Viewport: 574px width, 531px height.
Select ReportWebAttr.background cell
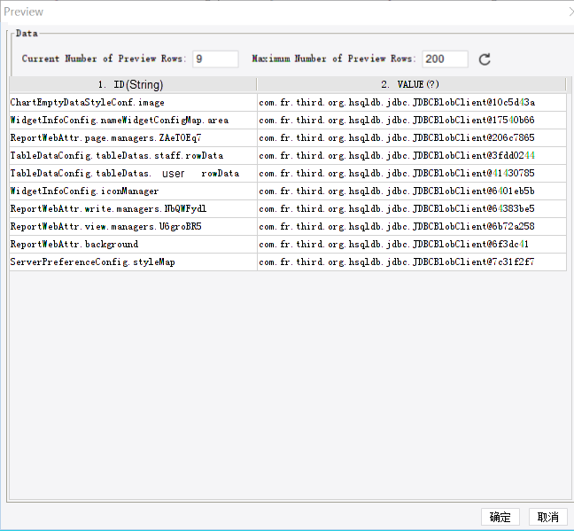133,244
